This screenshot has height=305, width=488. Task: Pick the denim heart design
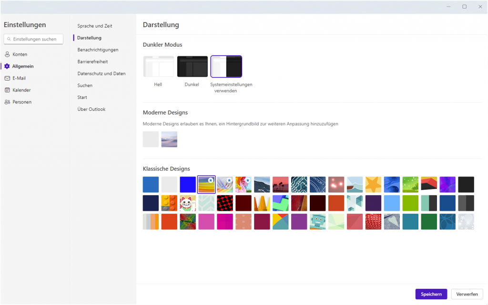click(392, 221)
